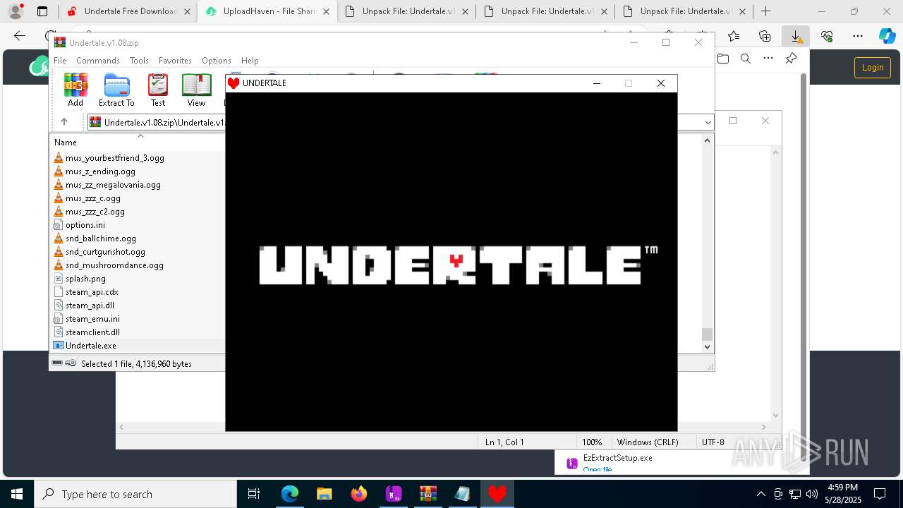Image resolution: width=903 pixels, height=508 pixels.
Task: Open the Favorites menu
Action: pos(175,61)
